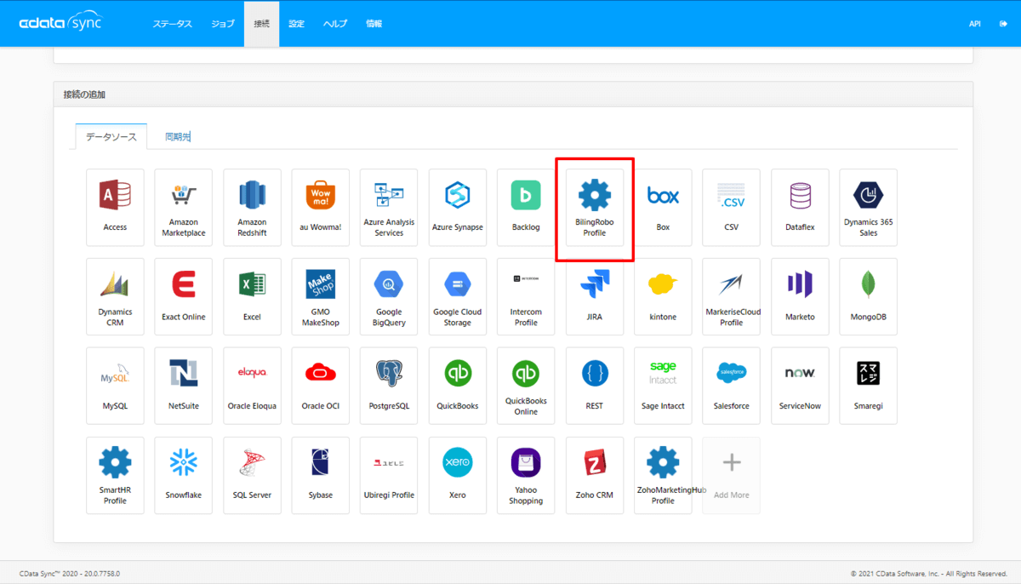The width and height of the screenshot is (1021, 584).
Task: Select the ZohoMarketingHub Profile tile
Action: point(663,475)
